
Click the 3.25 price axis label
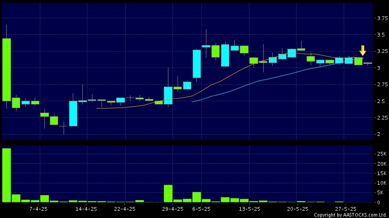pyautogui.click(x=382, y=51)
